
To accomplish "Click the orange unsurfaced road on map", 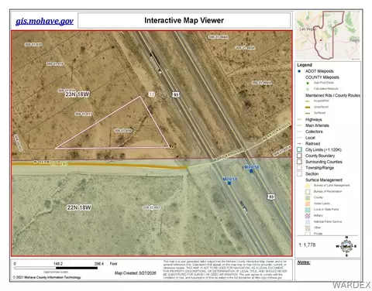I will 99,165.
